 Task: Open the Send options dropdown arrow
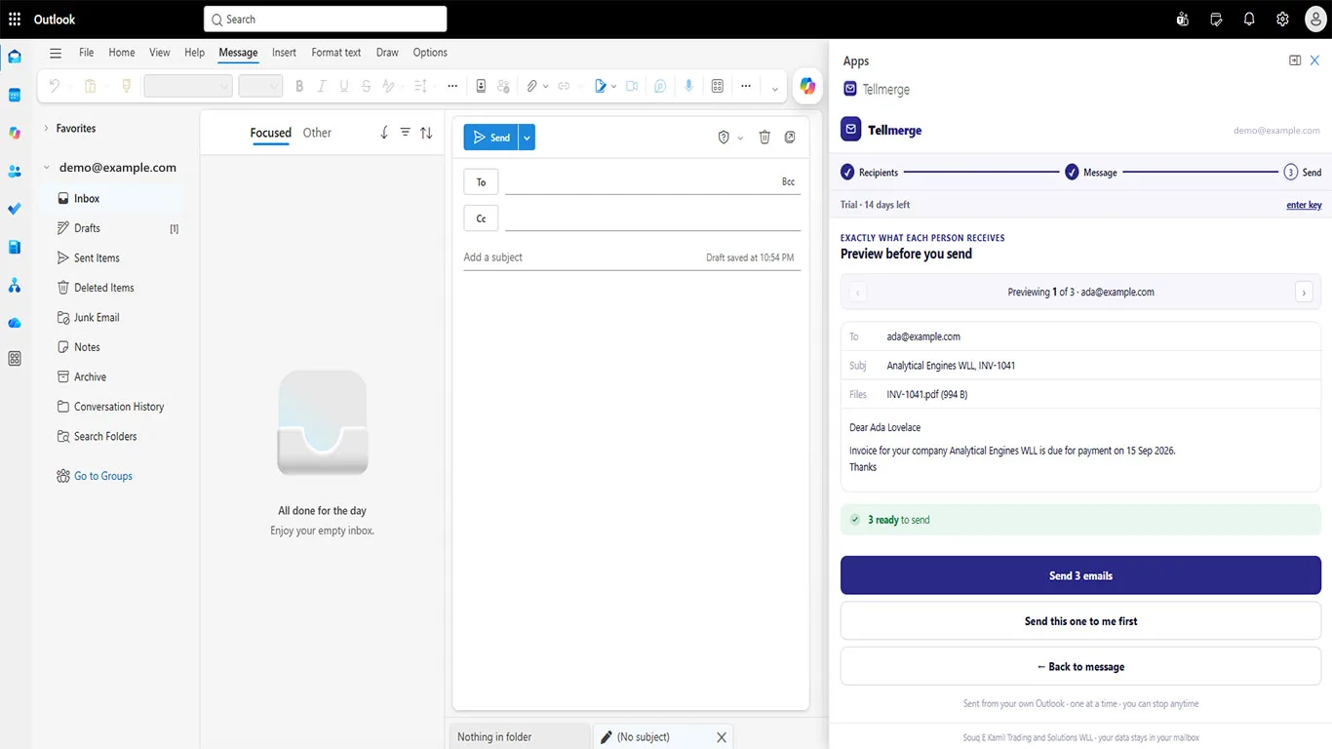click(x=527, y=138)
